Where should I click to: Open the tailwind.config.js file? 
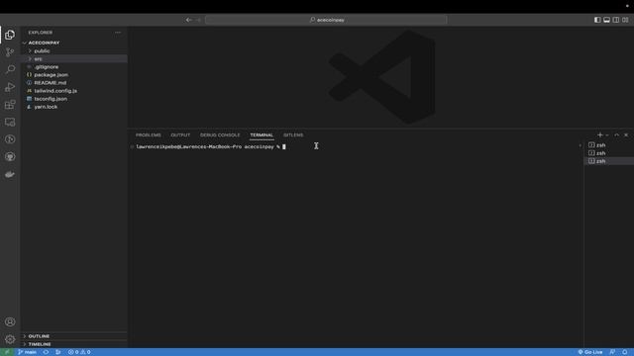click(x=74, y=91)
